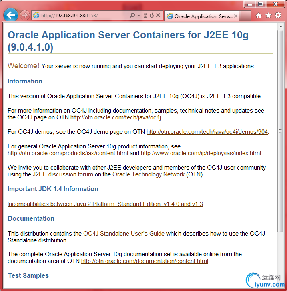287x291 pixels.
Task: Click the Documentation heading
Action: tap(31, 218)
